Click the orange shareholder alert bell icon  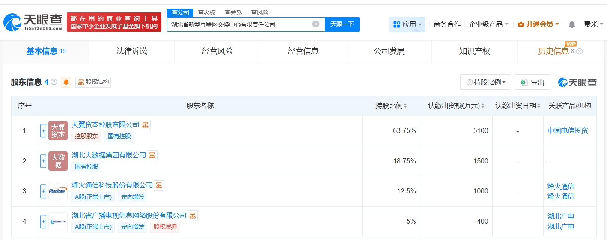(66, 82)
